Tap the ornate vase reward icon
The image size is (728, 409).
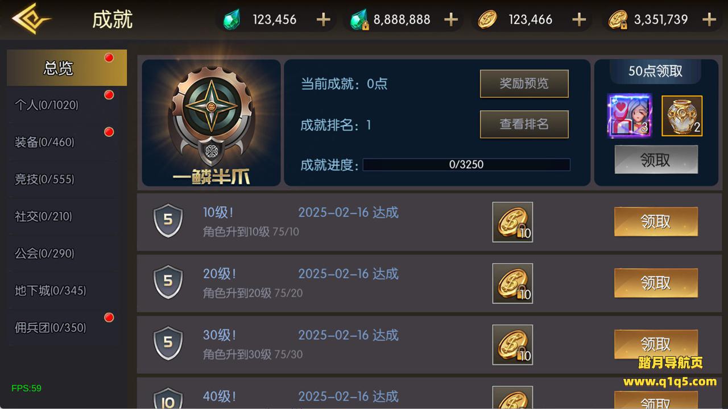pyautogui.click(x=682, y=116)
